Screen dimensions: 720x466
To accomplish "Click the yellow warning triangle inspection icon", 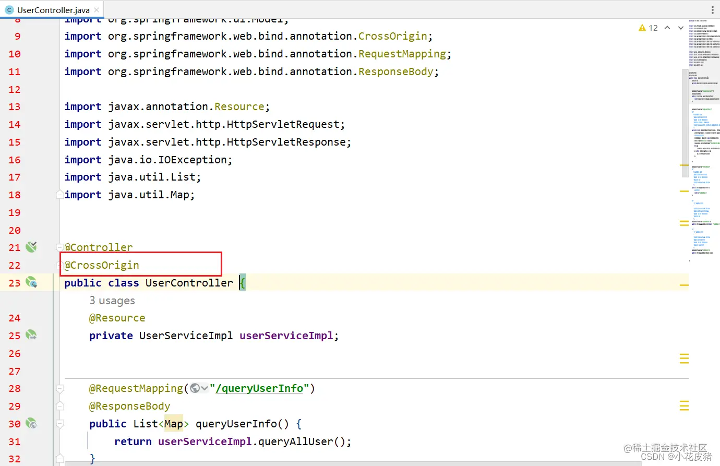I will coord(642,28).
